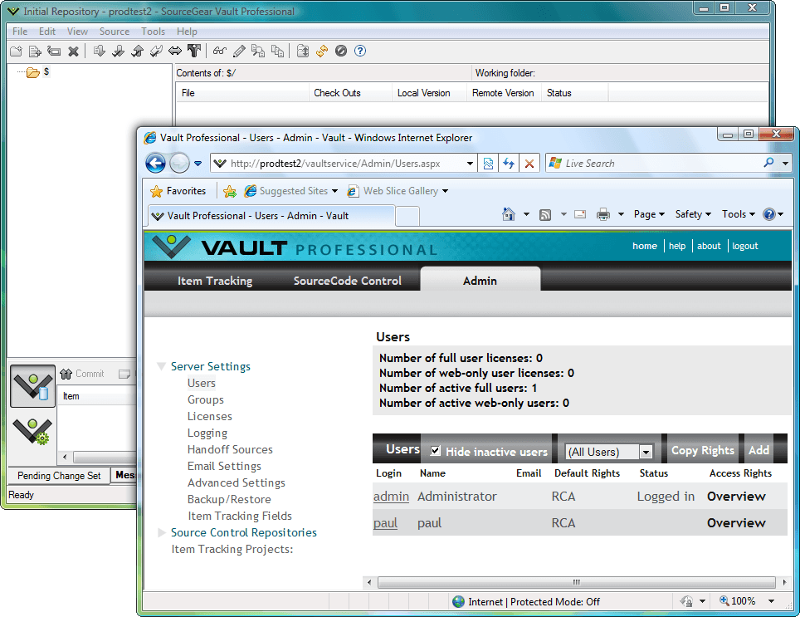Open the Suggested Sites dropdown
The width and height of the screenshot is (800, 617).
(334, 191)
